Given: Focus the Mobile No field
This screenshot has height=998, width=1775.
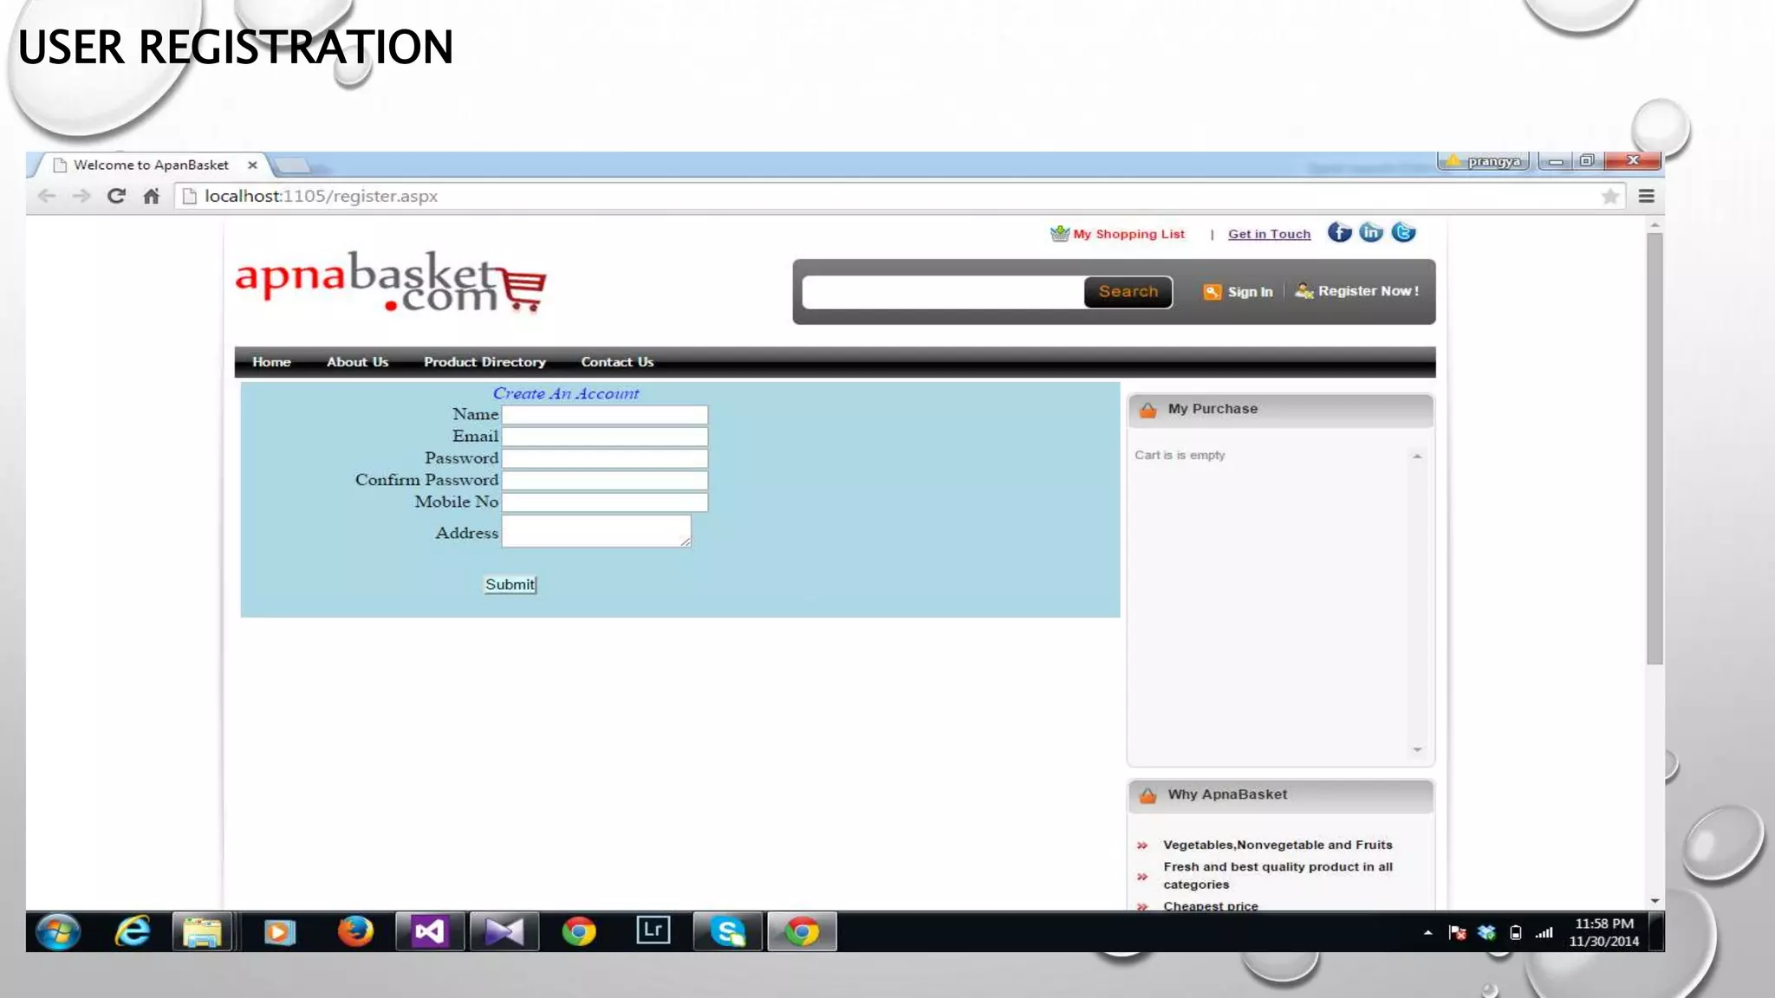Looking at the screenshot, I should point(605,502).
